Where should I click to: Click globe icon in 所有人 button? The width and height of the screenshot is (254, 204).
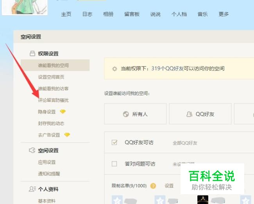click(x=126, y=114)
